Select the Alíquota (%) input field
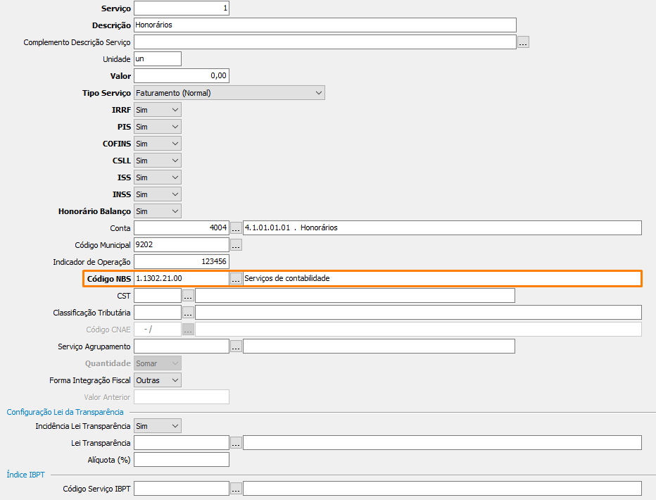656x500 pixels. click(181, 460)
